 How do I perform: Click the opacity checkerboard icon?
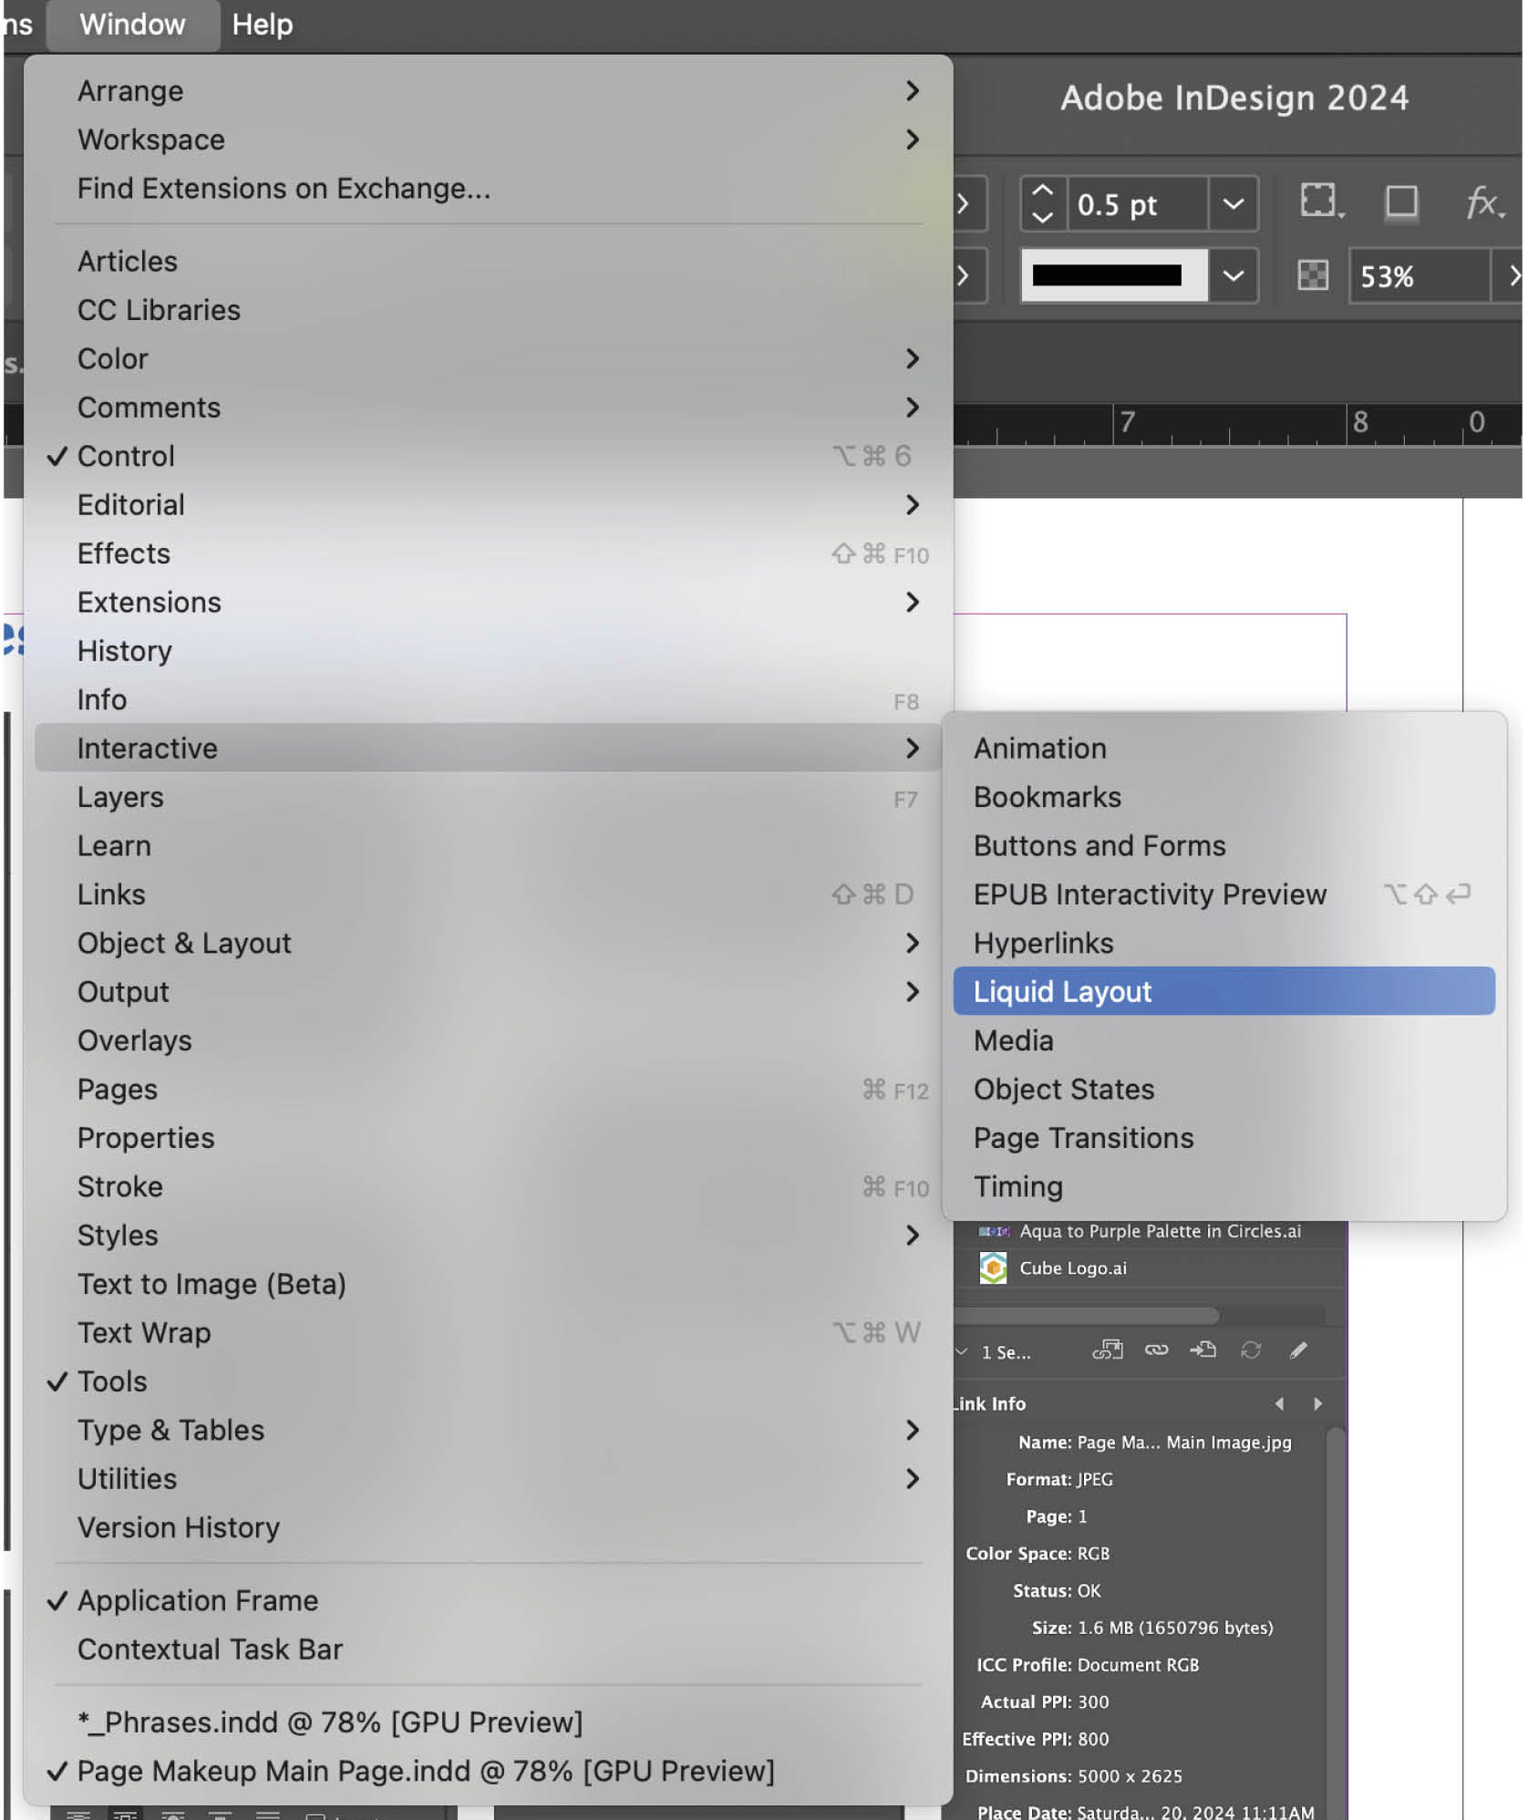(x=1313, y=275)
